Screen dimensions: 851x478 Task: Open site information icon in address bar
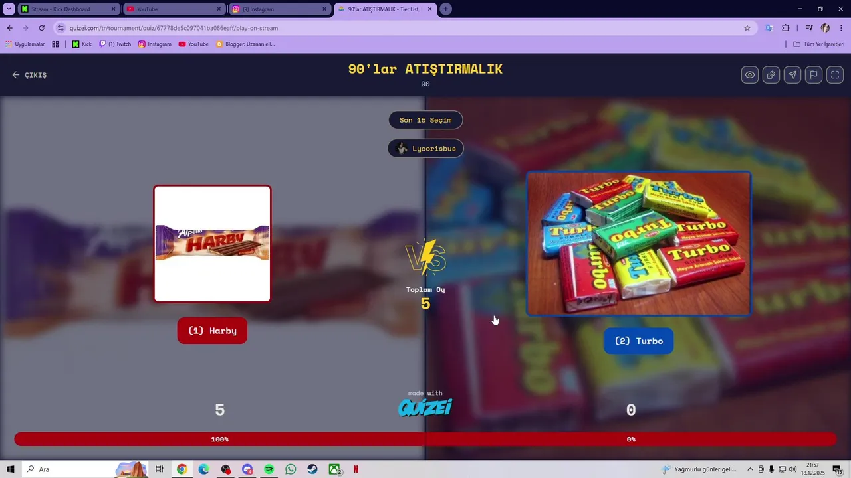coord(61,28)
